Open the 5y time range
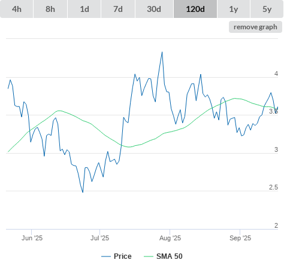 (x=267, y=9)
